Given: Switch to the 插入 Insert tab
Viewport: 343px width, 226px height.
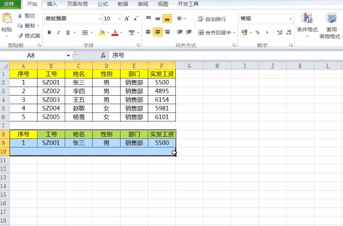Looking at the screenshot, I should pos(52,4).
